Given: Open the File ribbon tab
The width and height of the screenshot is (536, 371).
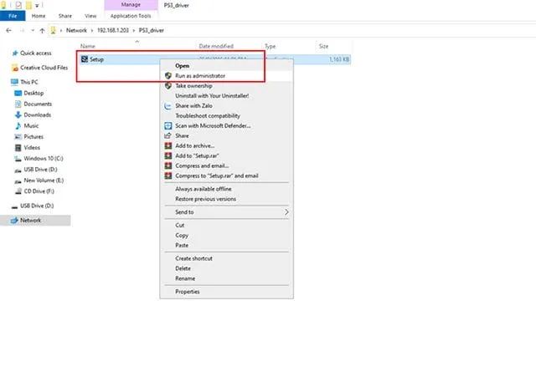Looking at the screenshot, I should click(13, 16).
